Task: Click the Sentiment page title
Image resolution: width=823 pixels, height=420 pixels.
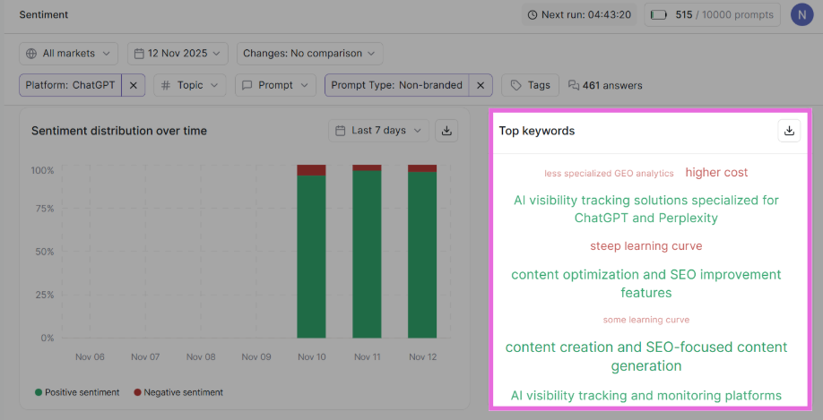Action: [44, 14]
